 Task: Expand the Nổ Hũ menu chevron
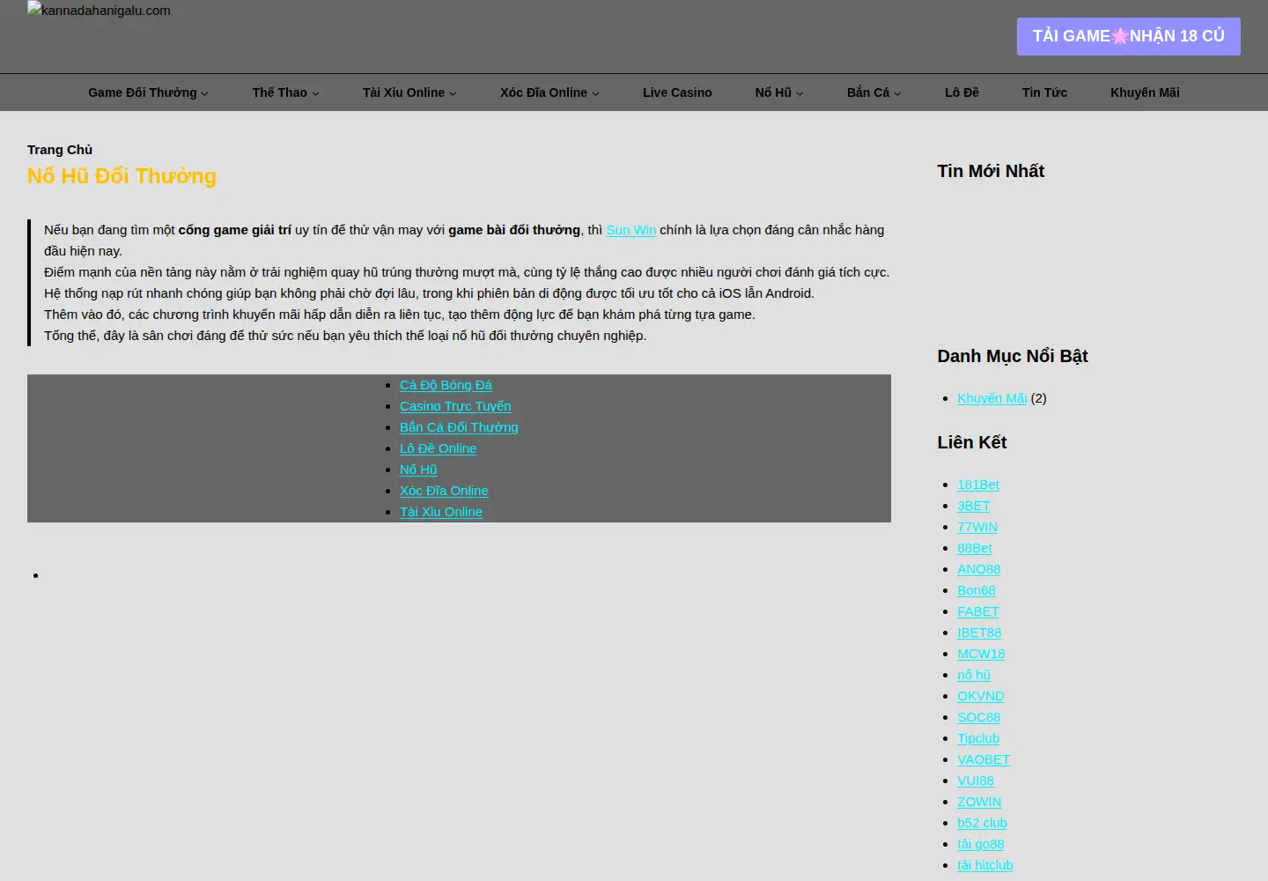[800, 93]
